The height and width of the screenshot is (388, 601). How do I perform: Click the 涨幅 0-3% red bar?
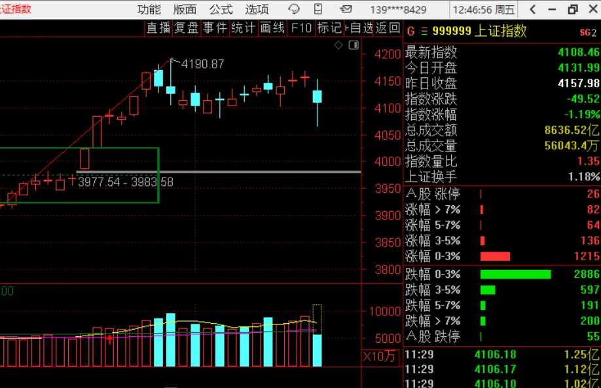tap(495, 256)
